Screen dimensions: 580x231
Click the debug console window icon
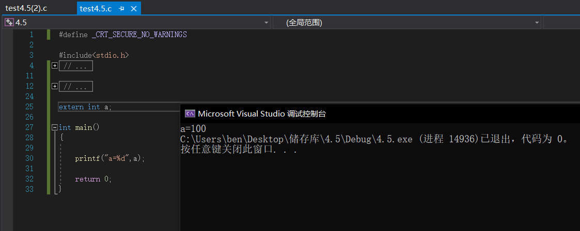tap(190, 114)
